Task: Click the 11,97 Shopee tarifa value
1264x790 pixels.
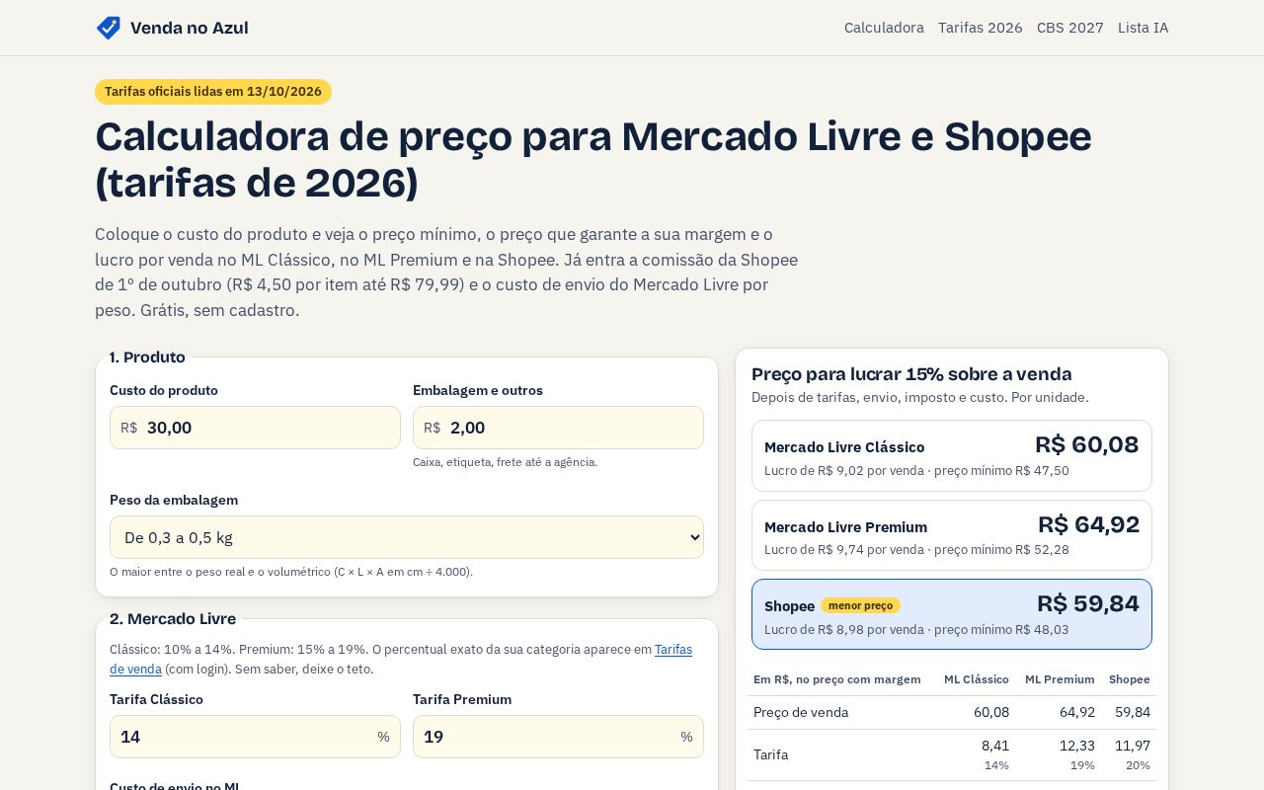Action: tap(1133, 746)
